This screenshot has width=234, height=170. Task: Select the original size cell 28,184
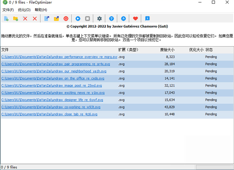[170, 64]
